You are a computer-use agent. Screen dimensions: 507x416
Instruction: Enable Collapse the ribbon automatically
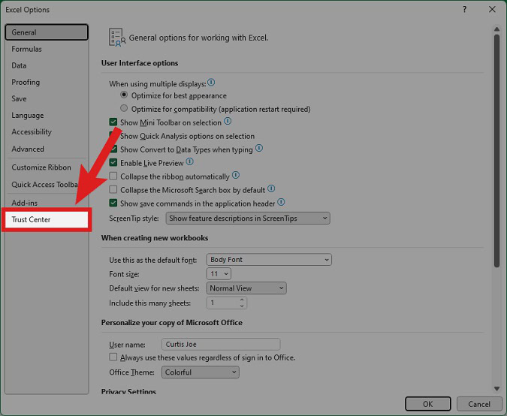pos(113,176)
